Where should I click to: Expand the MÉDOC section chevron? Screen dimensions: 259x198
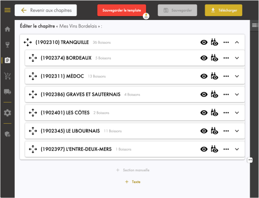(237, 76)
